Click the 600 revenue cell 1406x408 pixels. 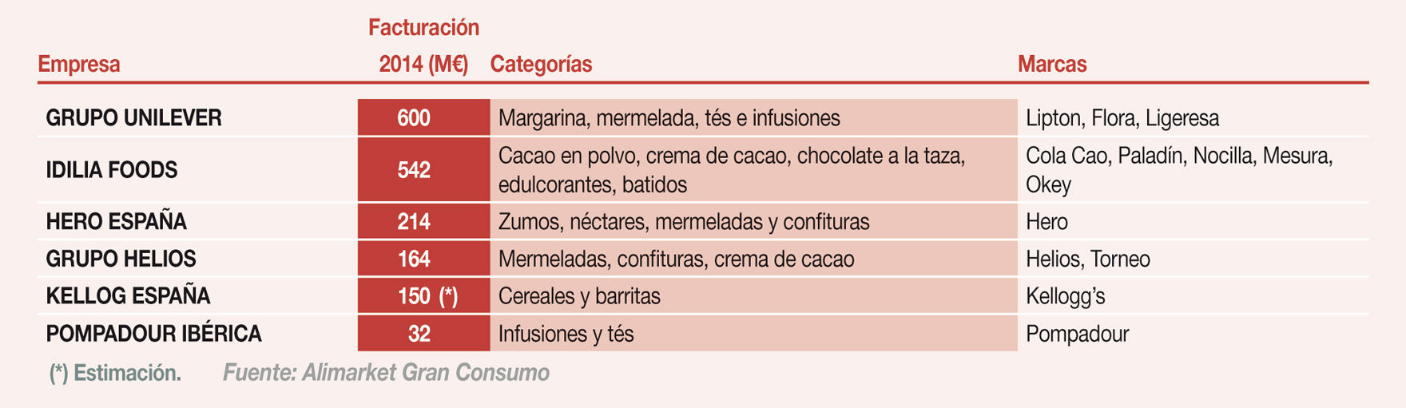414,118
